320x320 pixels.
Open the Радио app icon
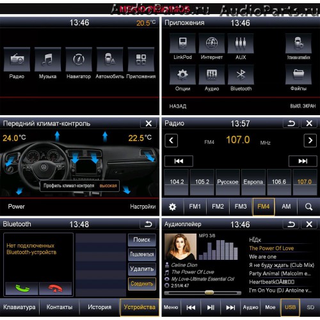point(17,60)
